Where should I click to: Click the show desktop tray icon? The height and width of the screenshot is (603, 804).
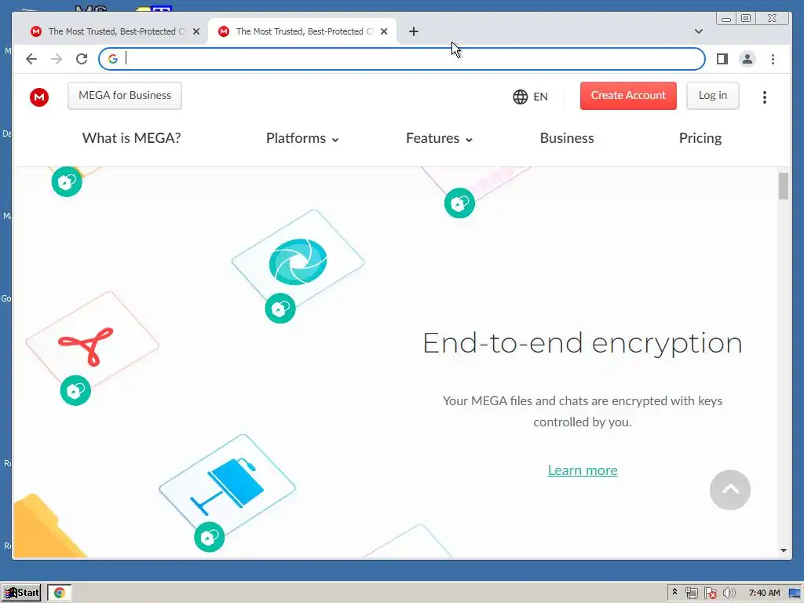tap(795, 594)
